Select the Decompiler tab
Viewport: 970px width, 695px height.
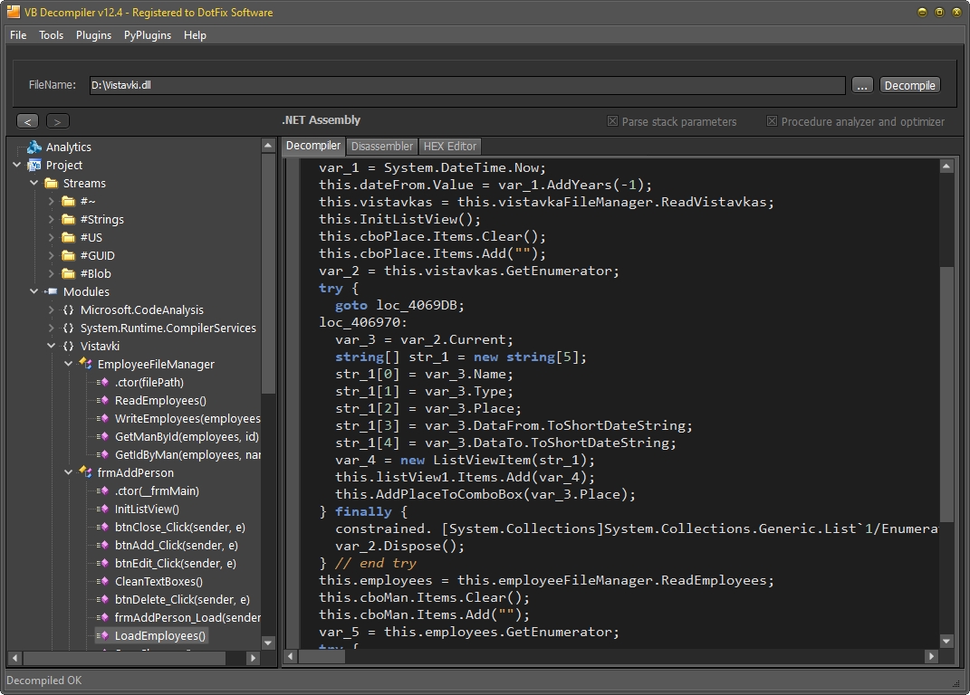(313, 146)
